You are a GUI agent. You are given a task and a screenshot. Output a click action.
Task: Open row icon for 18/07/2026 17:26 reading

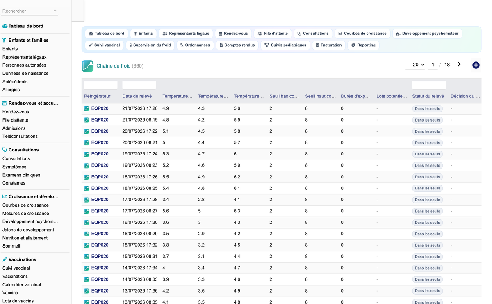(87, 177)
